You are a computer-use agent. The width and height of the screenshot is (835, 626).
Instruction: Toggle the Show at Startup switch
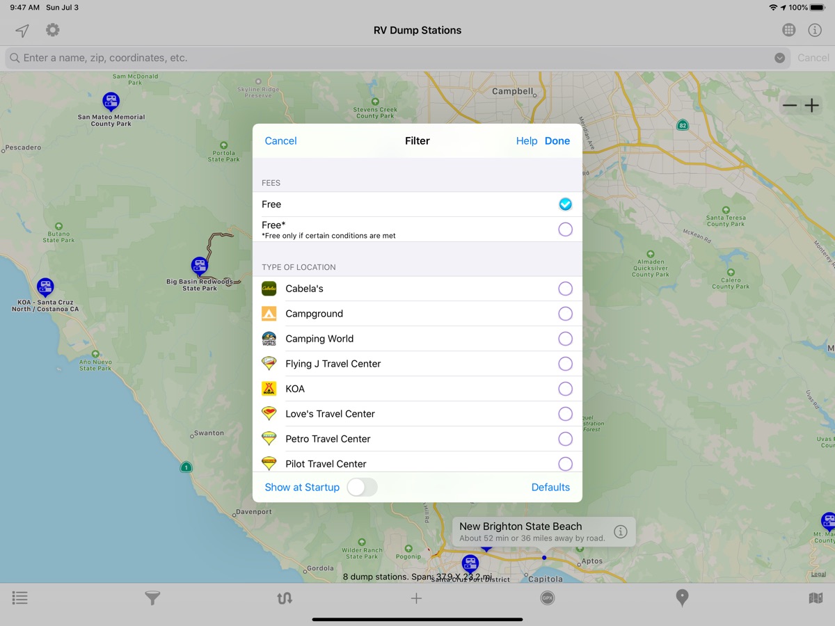(x=362, y=487)
